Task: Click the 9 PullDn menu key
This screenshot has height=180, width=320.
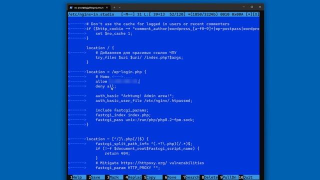Action: pos(228,177)
